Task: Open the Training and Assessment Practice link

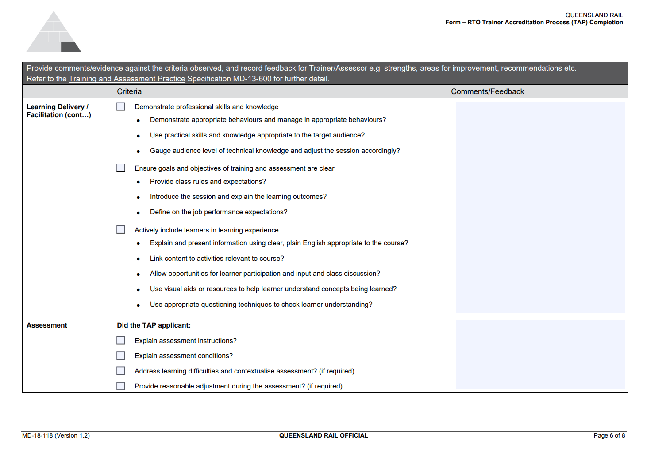Action: click(x=127, y=79)
